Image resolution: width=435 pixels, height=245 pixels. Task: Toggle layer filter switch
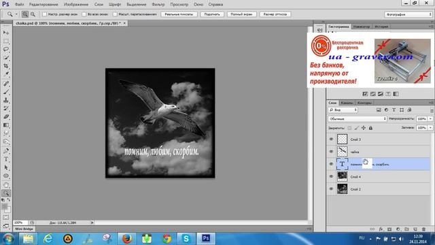(x=432, y=110)
